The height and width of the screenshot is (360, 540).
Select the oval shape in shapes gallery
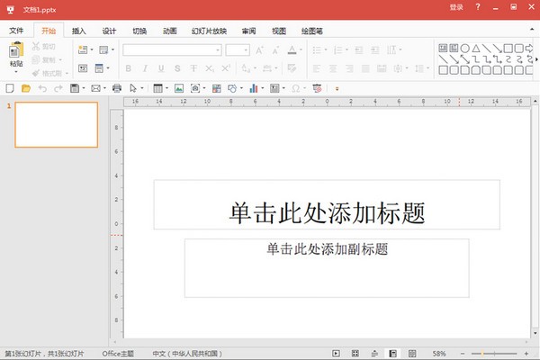pos(463,49)
